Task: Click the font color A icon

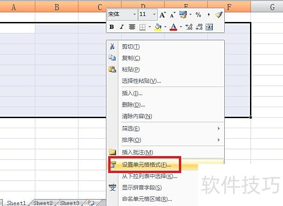Action: click(x=173, y=27)
